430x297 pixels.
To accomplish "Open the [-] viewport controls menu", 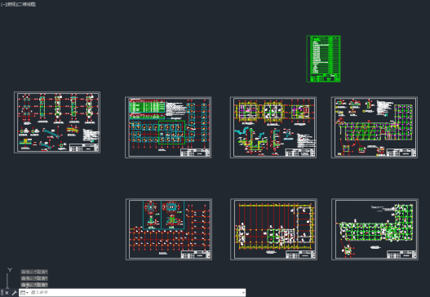I will point(3,4).
